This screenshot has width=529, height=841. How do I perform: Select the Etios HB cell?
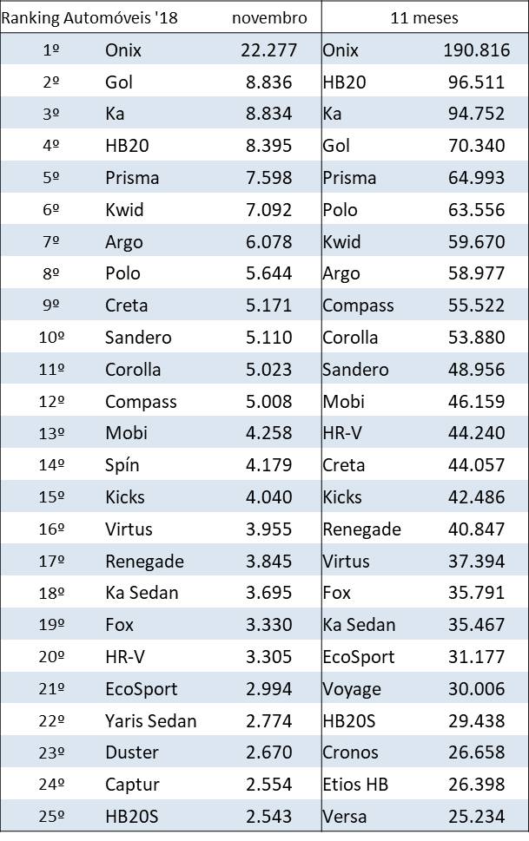pos(354,785)
